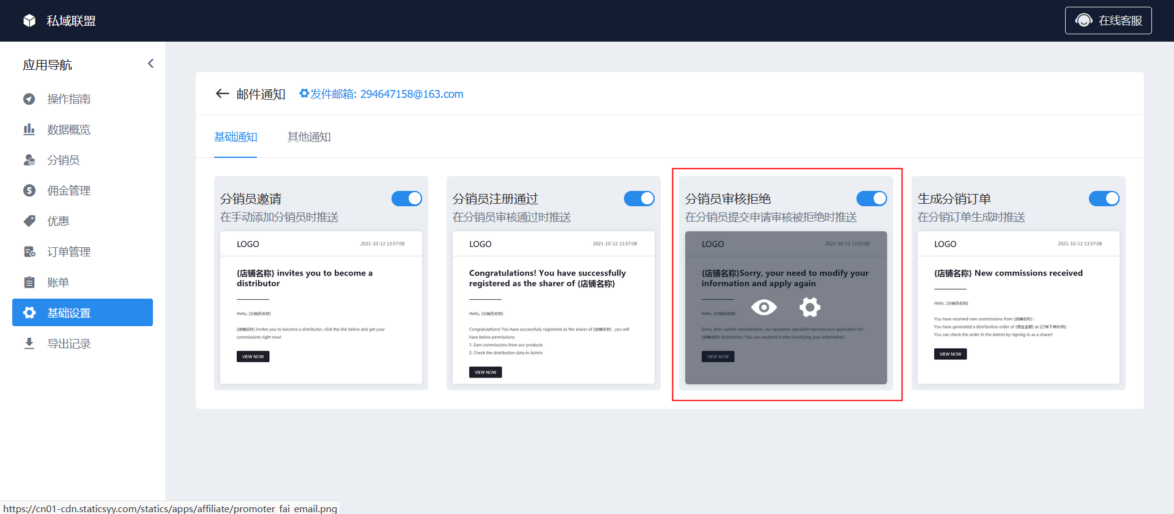Click the 应用导航 heading

(x=48, y=65)
